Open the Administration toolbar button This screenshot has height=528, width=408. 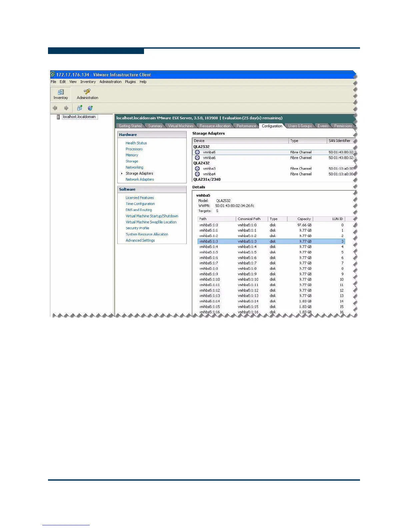87,94
